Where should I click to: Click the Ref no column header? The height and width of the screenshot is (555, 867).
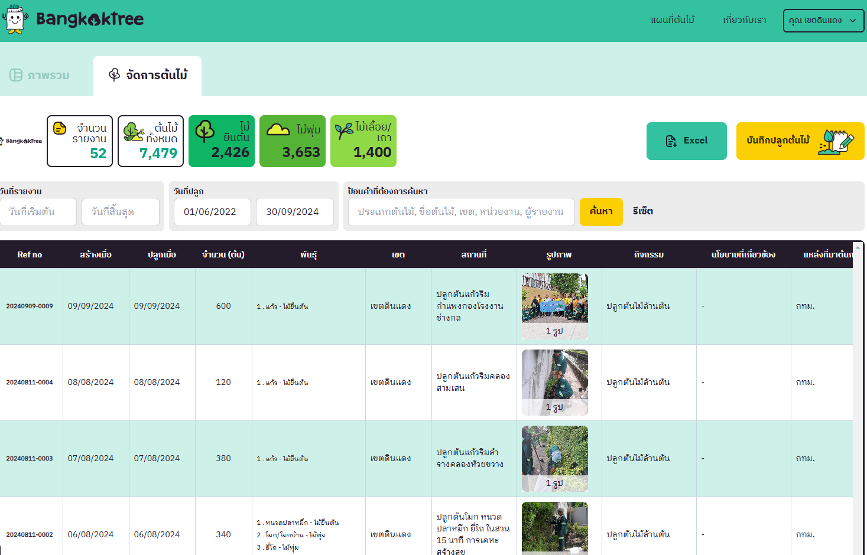click(x=30, y=254)
